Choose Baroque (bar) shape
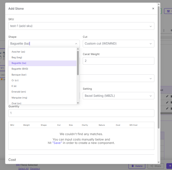172x170 pixels. tap(19, 75)
